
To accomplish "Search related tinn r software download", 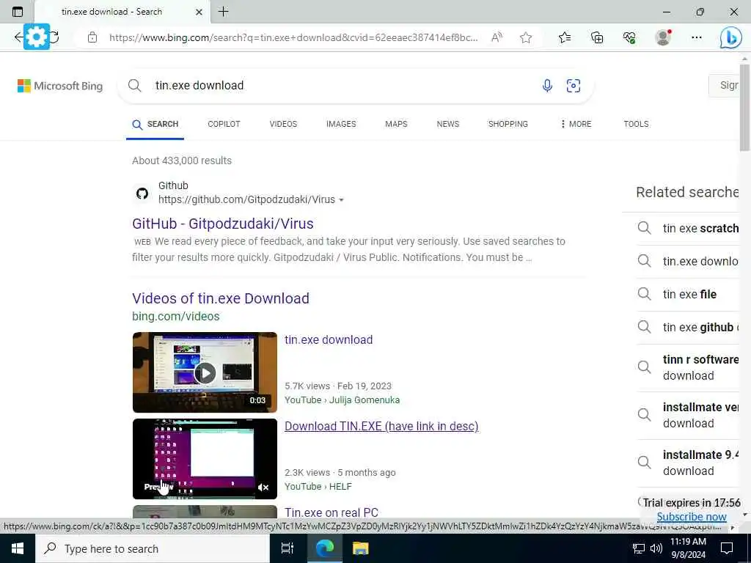I will coord(688,367).
